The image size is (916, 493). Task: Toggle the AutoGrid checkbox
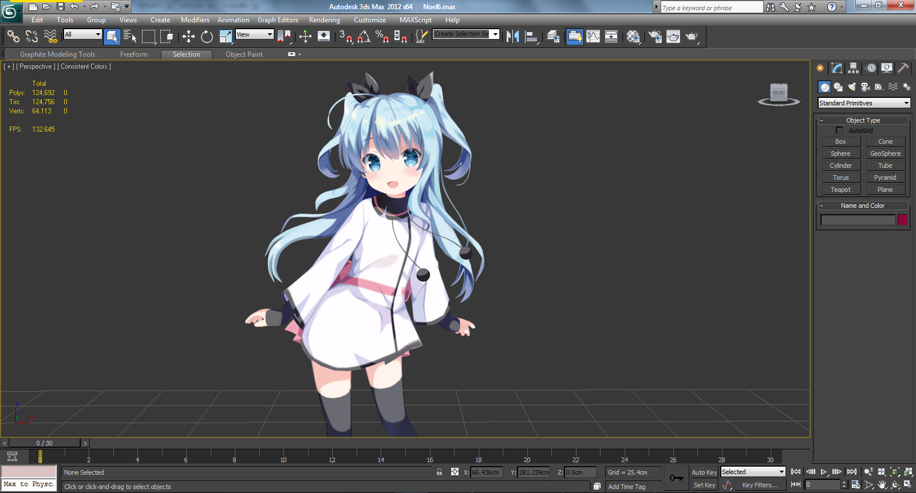(x=839, y=131)
